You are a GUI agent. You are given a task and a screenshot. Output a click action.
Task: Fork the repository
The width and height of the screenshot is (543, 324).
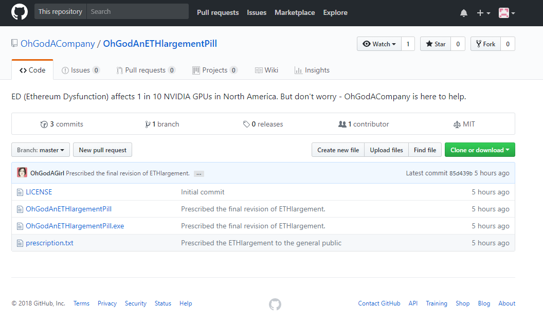click(485, 44)
